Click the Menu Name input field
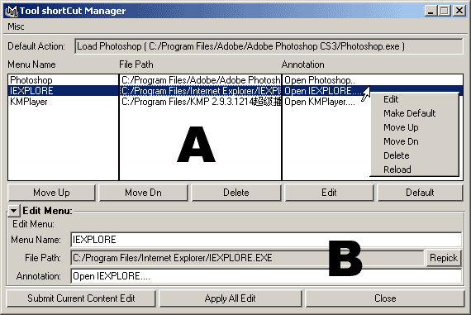 point(266,240)
